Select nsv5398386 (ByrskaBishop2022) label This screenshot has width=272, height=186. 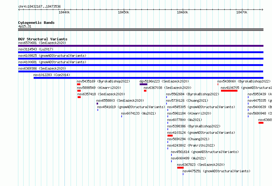pyautogui.click(x=194, y=126)
